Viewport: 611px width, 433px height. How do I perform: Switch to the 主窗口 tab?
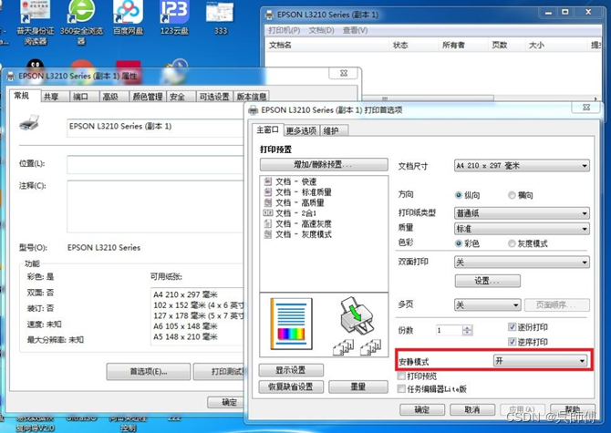pyautogui.click(x=267, y=129)
